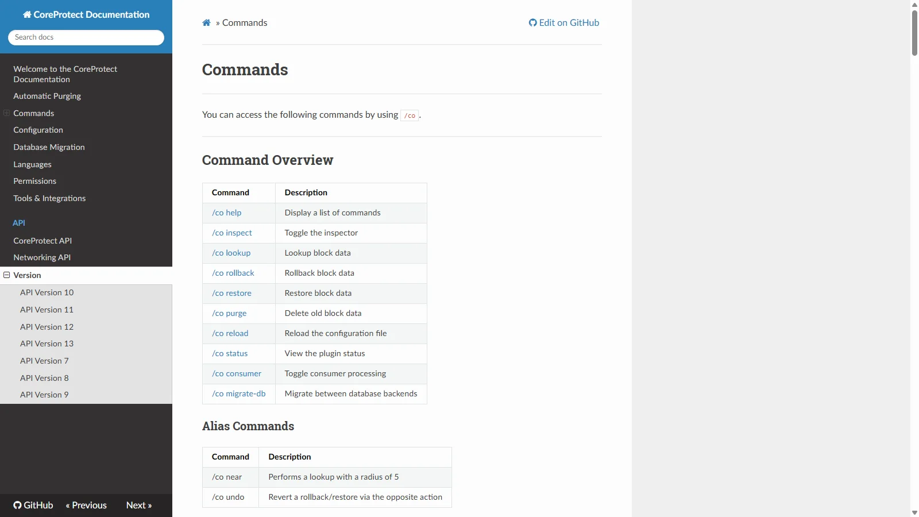Select API Version 13
Image resolution: width=919 pixels, height=517 pixels.
coord(47,344)
